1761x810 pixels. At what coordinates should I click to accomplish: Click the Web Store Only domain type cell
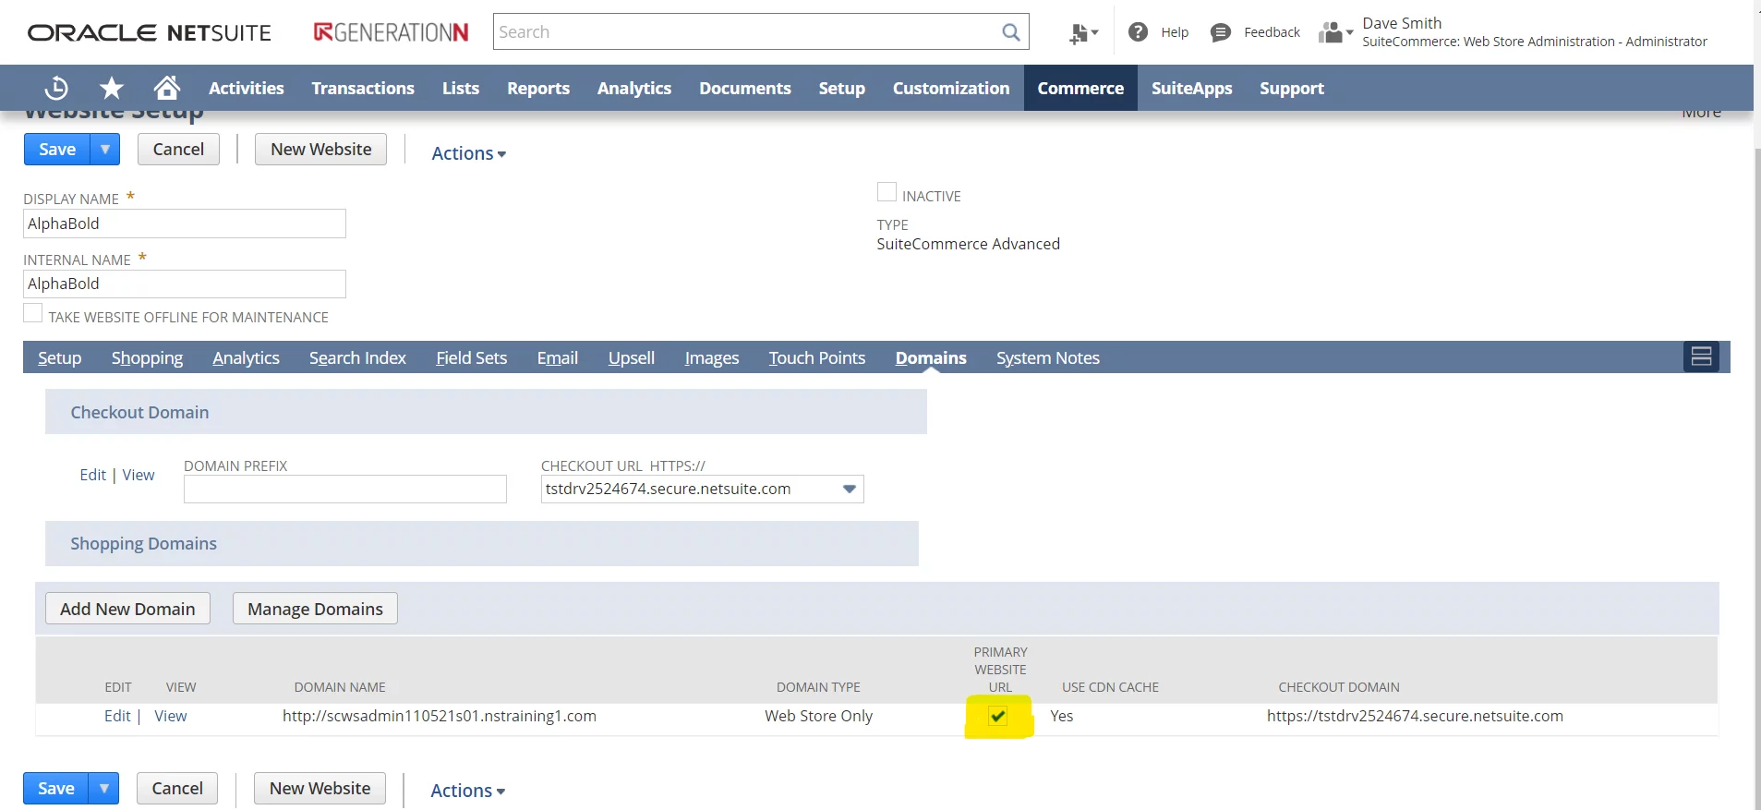(x=818, y=716)
